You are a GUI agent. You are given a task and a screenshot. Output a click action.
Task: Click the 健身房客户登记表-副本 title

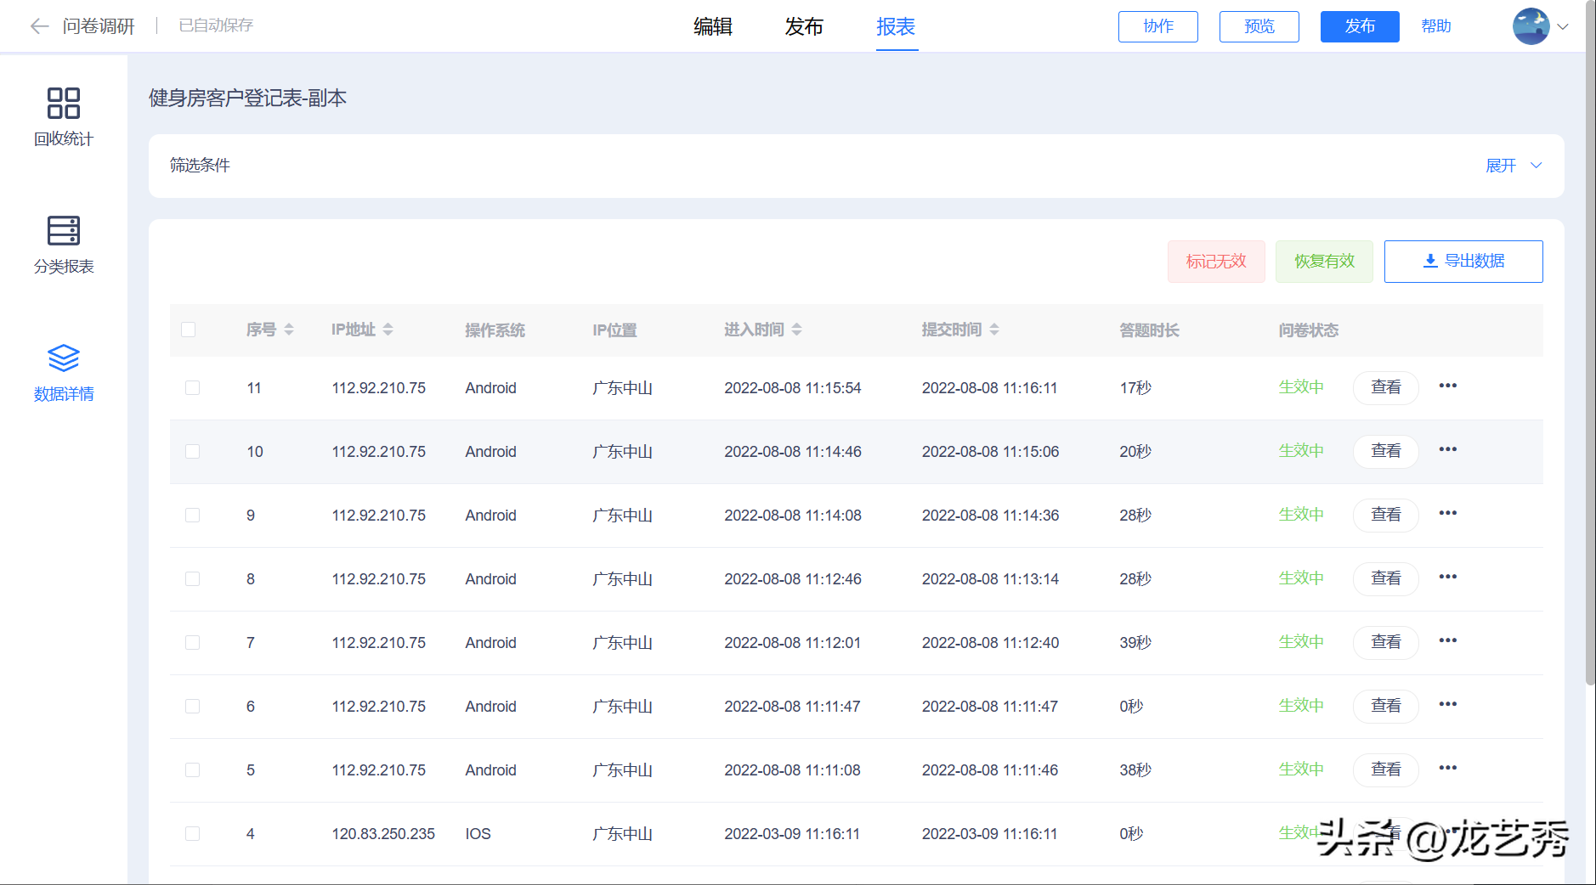247,99
